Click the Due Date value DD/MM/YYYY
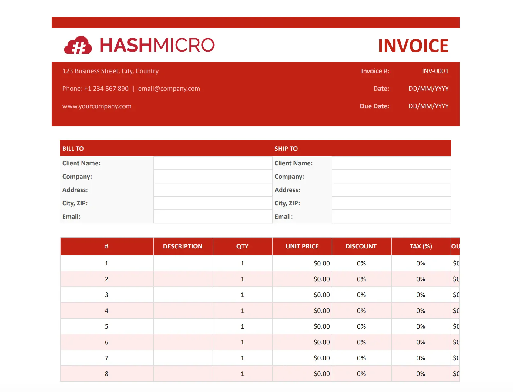This screenshot has width=513, height=392. (428, 106)
